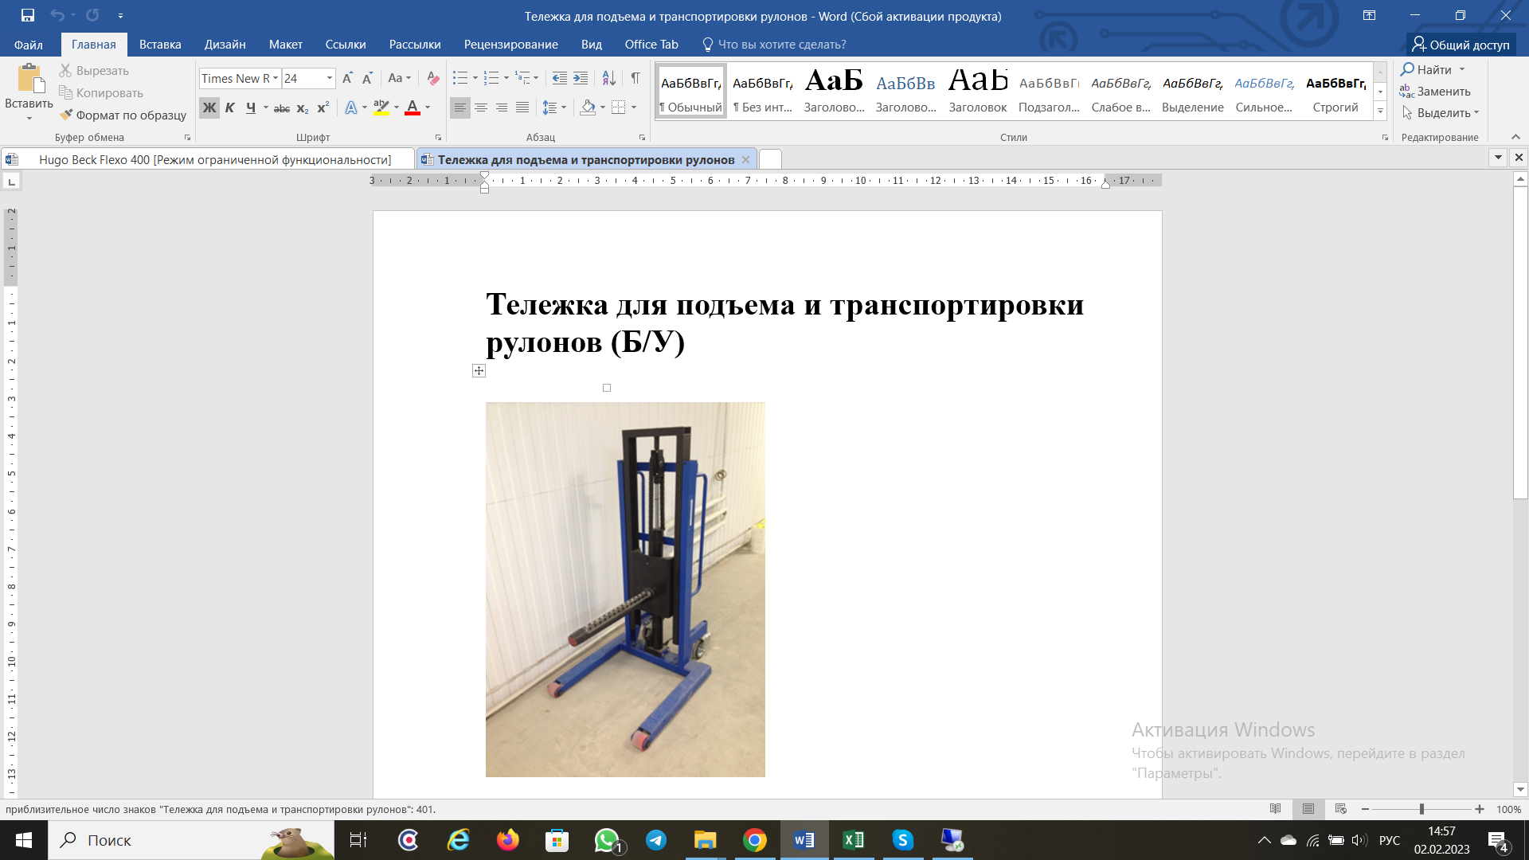Click the increase indent icon

(x=581, y=78)
